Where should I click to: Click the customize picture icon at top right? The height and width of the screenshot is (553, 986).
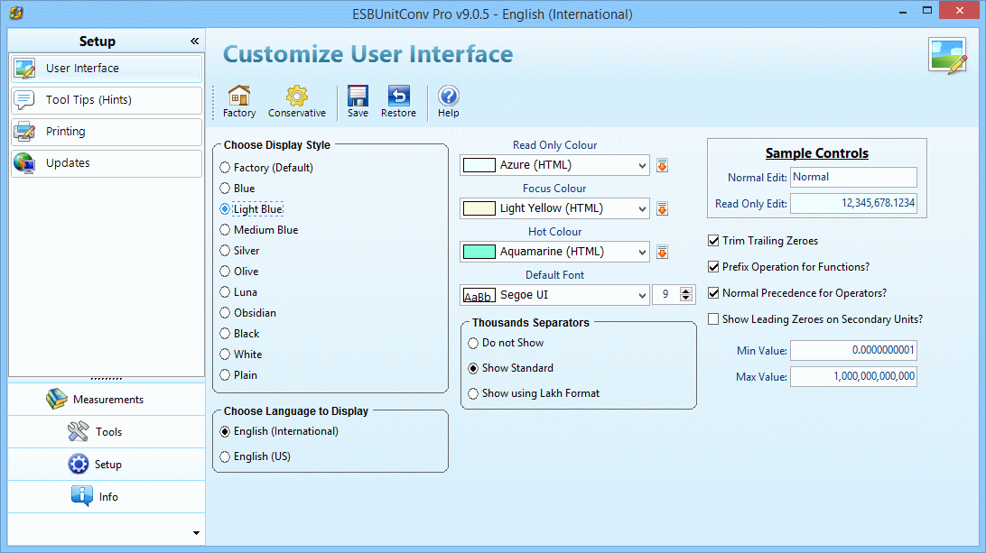coord(948,56)
